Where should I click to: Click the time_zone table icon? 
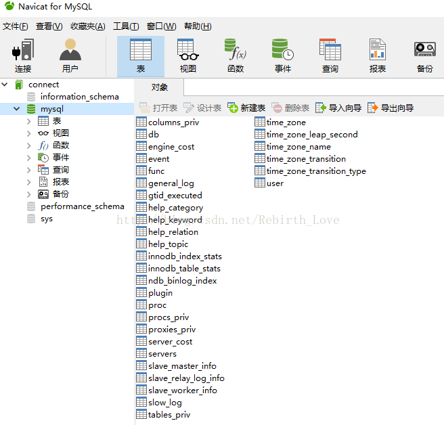(260, 122)
